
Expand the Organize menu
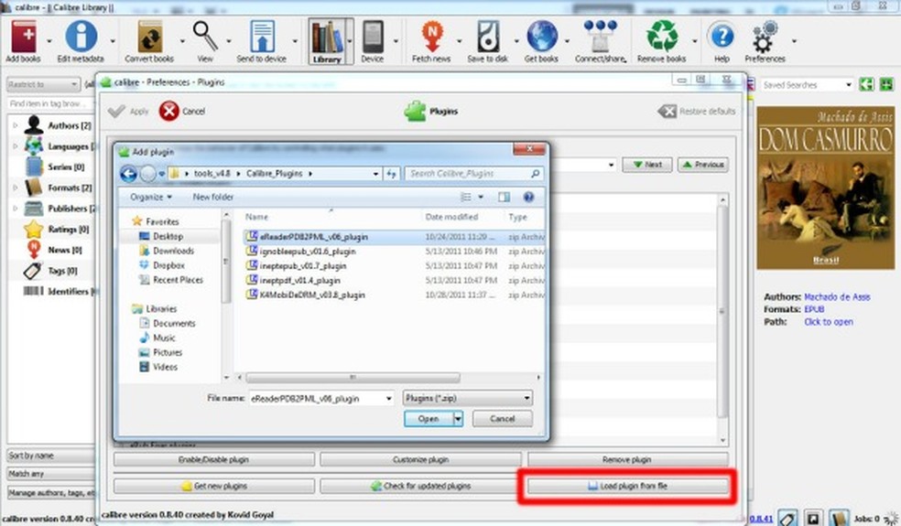tap(150, 197)
